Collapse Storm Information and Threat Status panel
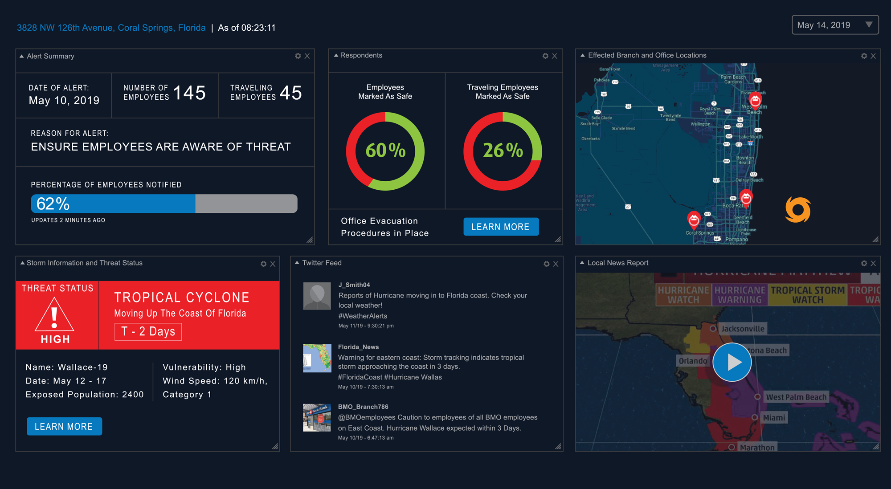 click(x=22, y=263)
